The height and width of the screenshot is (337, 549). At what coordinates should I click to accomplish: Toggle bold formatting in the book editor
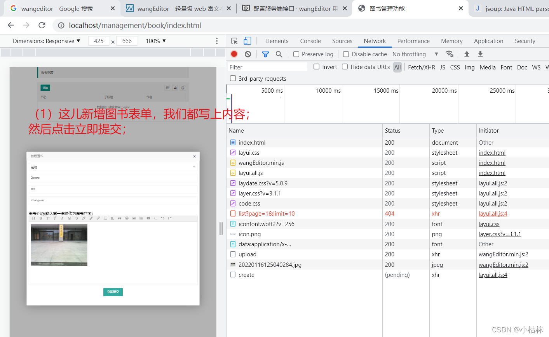point(41,218)
